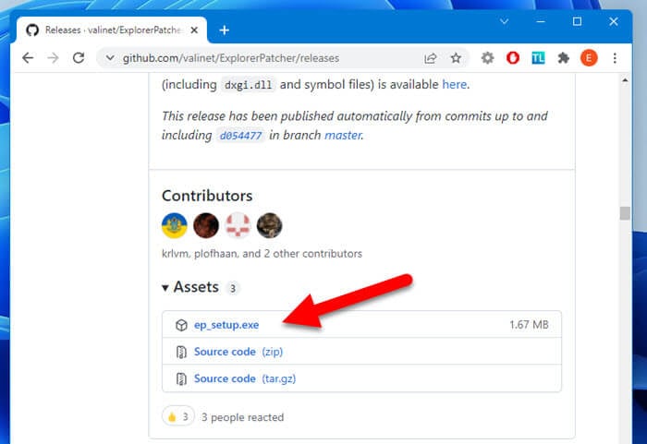Minimize the Chrome window
The width and height of the screenshot is (647, 444).
(x=541, y=21)
